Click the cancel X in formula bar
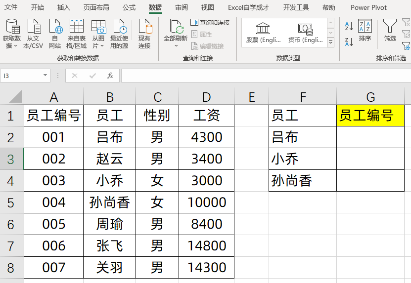 coord(75,76)
